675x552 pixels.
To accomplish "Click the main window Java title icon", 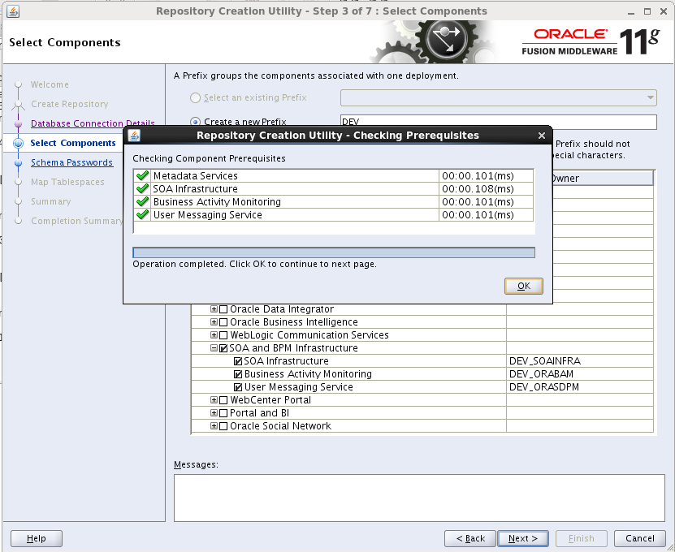I will click(11, 11).
